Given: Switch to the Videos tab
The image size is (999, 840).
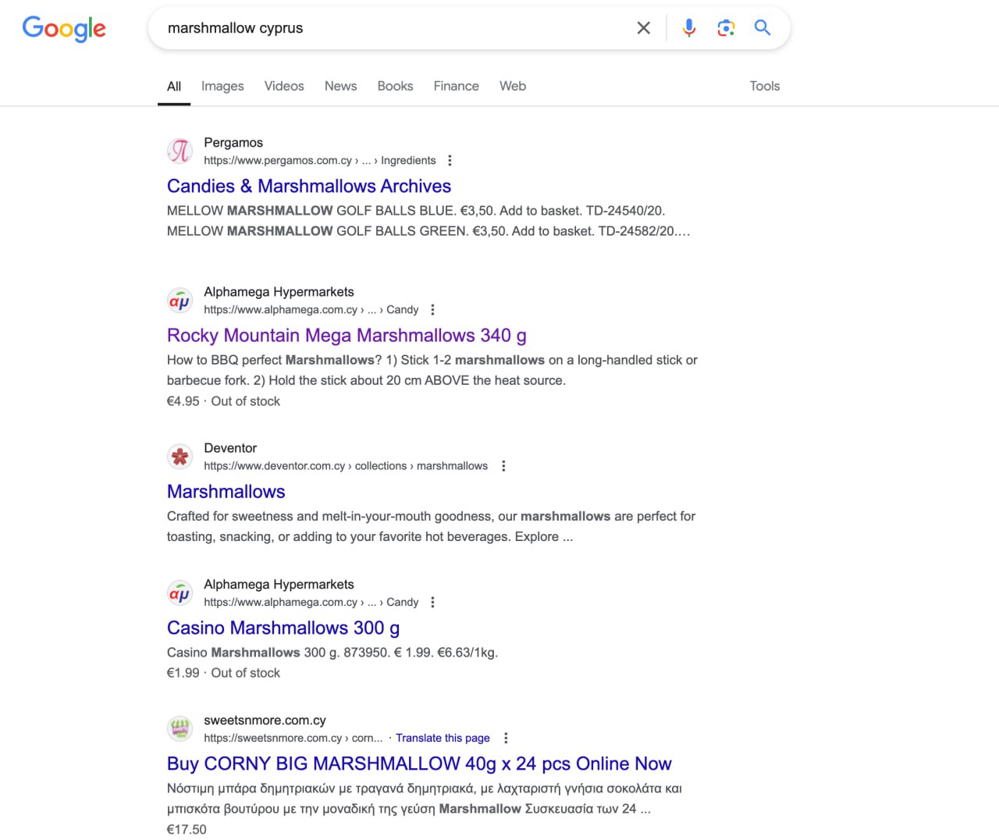Looking at the screenshot, I should (x=284, y=86).
